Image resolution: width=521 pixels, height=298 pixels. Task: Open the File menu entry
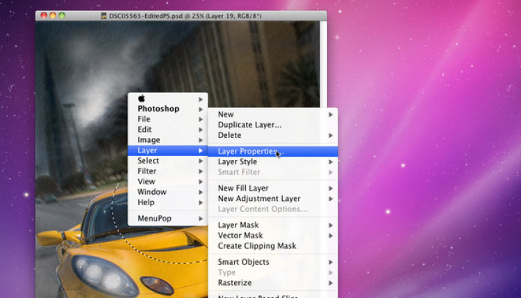coord(168,119)
